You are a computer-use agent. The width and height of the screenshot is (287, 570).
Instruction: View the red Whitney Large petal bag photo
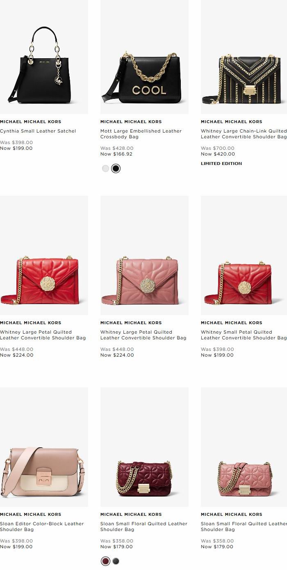(x=44, y=255)
